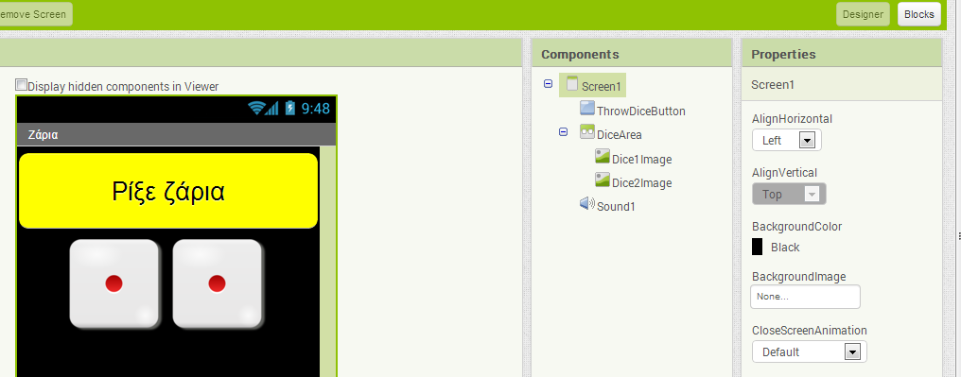The image size is (961, 377).
Task: Click the Remove Screen button
Action: click(36, 14)
